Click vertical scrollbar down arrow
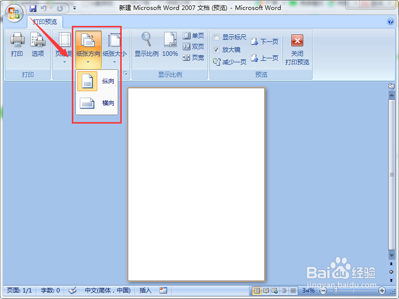 pyautogui.click(x=392, y=255)
